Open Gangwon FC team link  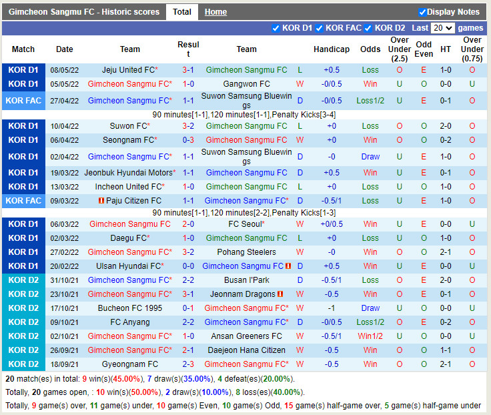point(246,84)
